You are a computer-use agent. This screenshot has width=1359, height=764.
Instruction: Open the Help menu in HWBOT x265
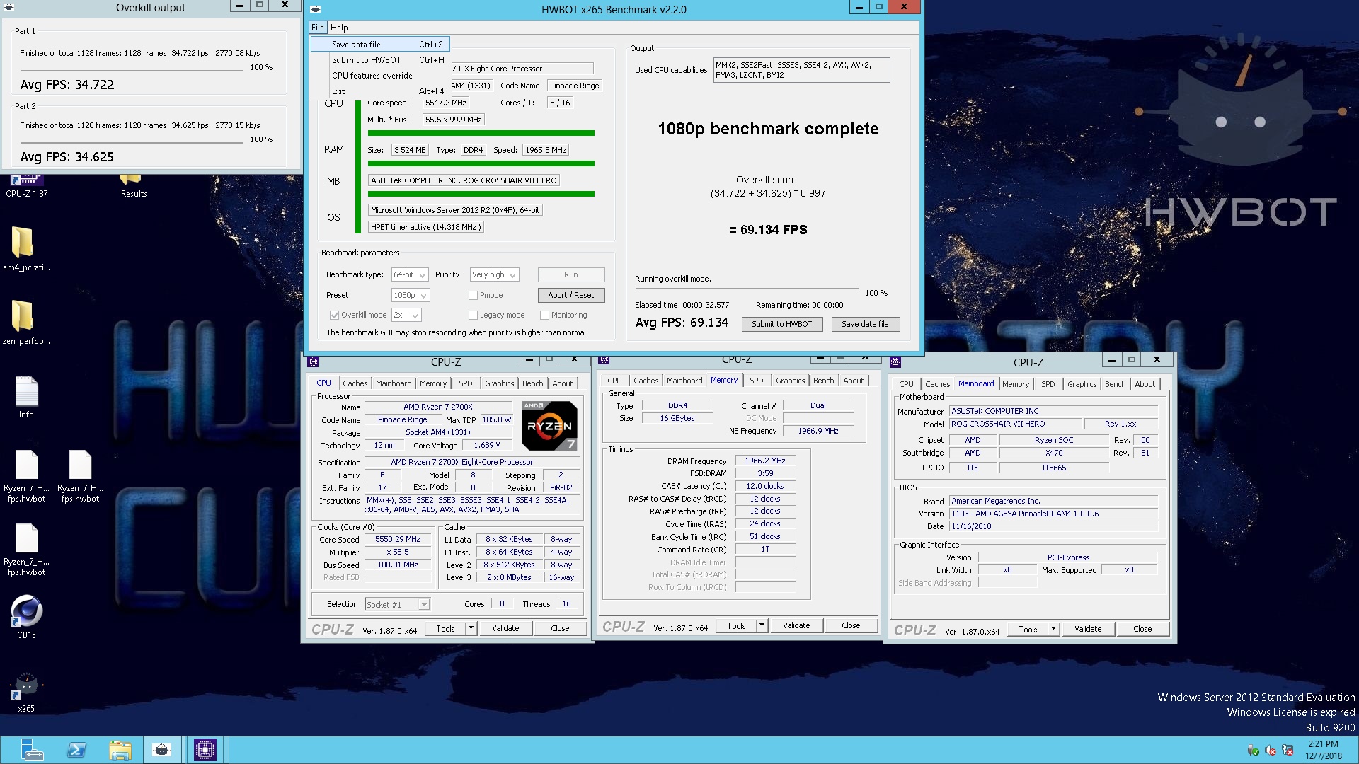click(x=339, y=28)
